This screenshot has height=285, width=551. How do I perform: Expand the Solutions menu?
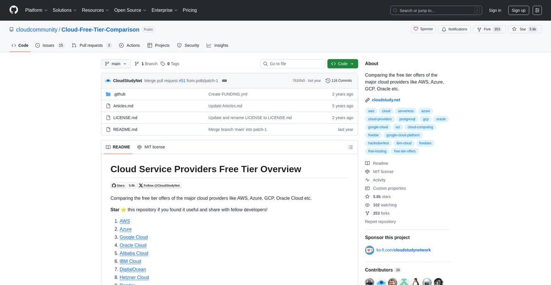65,10
